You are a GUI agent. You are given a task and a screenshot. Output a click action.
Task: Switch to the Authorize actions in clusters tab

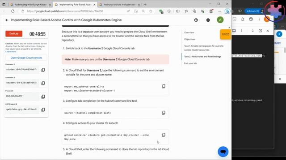coord(120,4)
